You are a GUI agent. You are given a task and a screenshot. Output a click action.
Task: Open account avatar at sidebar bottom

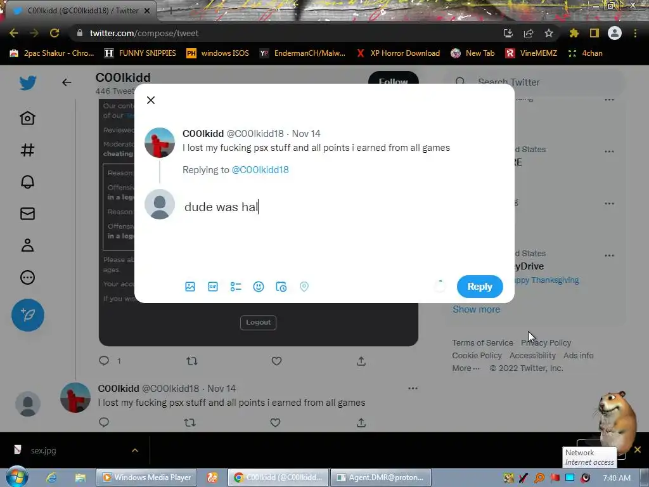(28, 403)
